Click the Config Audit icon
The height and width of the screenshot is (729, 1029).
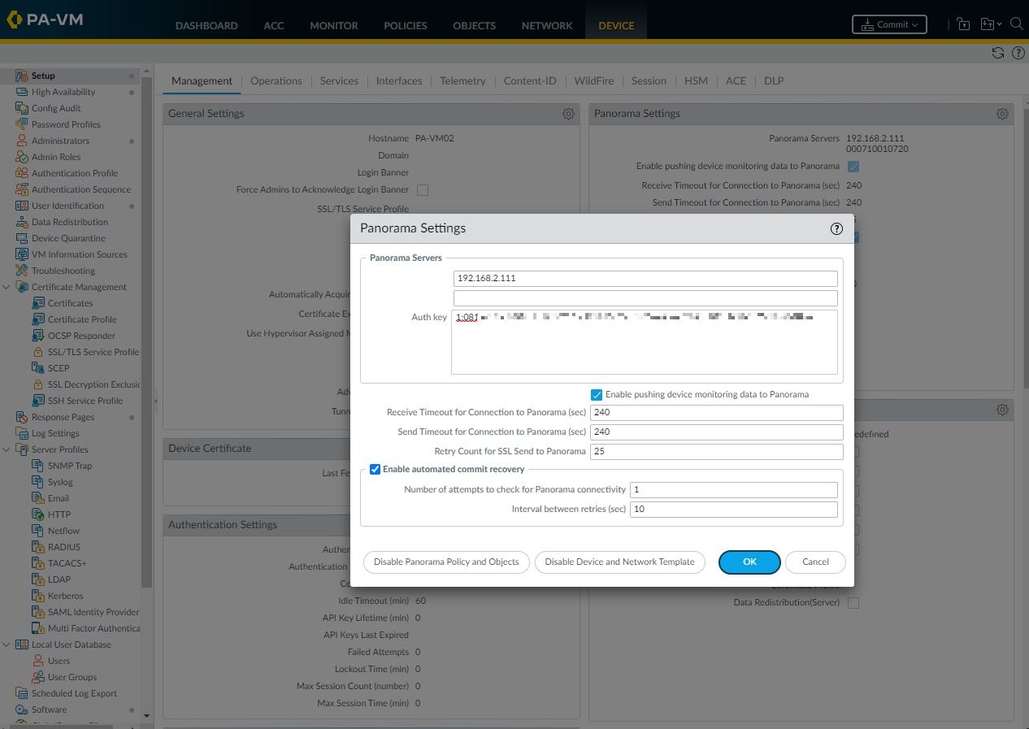(x=22, y=108)
